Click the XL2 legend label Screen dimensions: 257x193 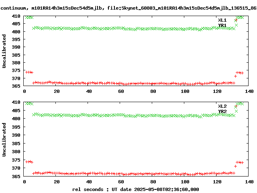pos(222,106)
